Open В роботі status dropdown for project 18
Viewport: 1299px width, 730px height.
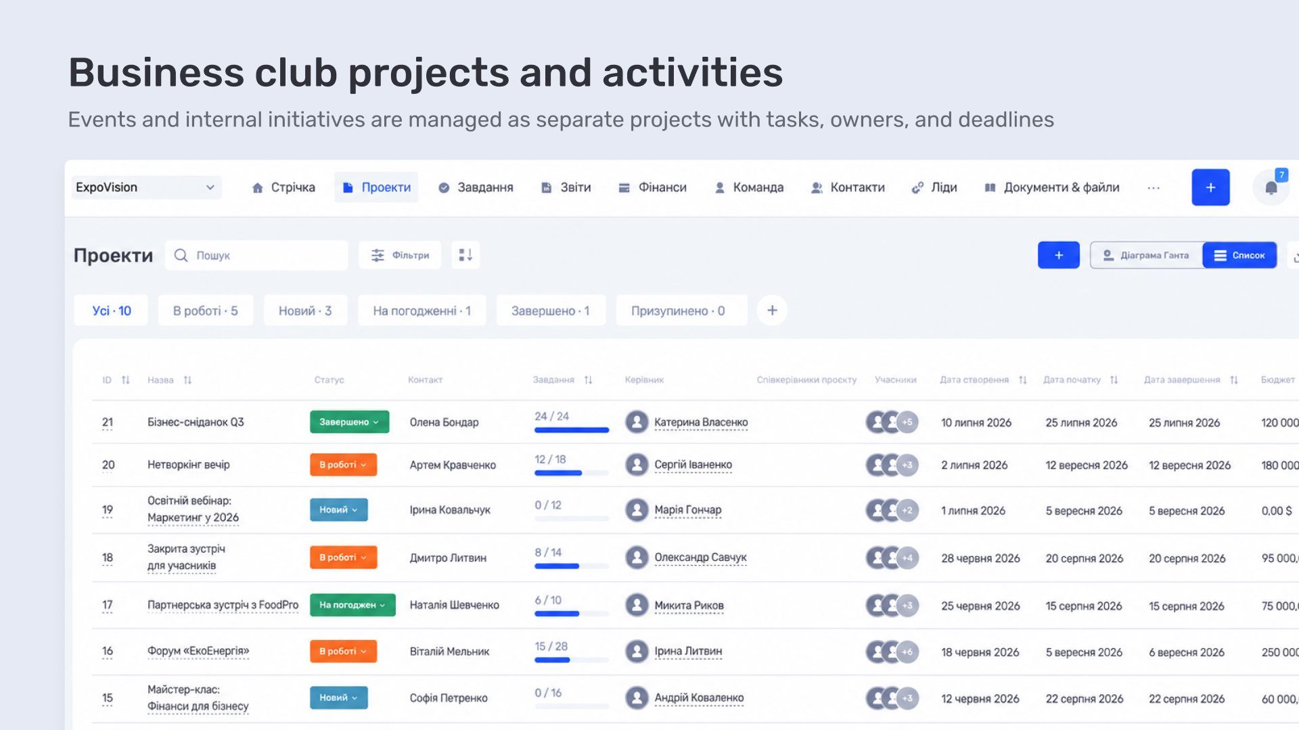tap(343, 557)
